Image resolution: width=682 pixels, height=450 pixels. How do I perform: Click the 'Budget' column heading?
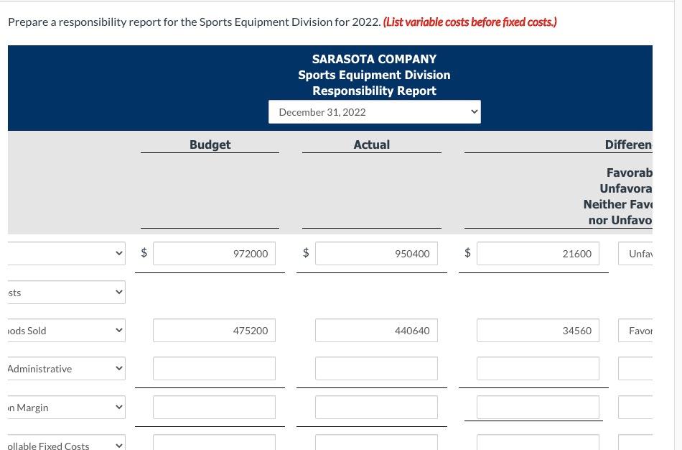tap(210, 144)
